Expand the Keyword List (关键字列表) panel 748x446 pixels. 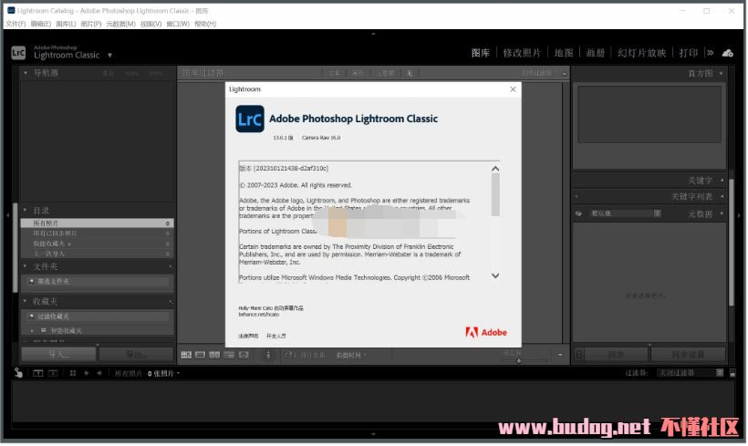coord(722,197)
